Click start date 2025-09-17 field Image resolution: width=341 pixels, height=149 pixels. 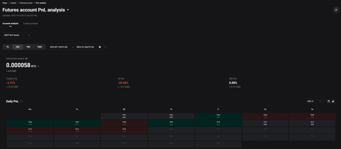click(58, 47)
